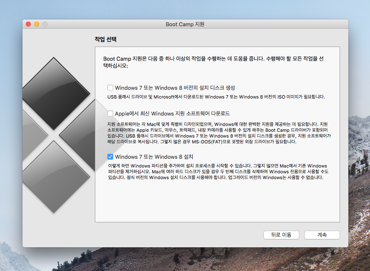Check the Apple Windows support software download option

pyautogui.click(x=110, y=113)
